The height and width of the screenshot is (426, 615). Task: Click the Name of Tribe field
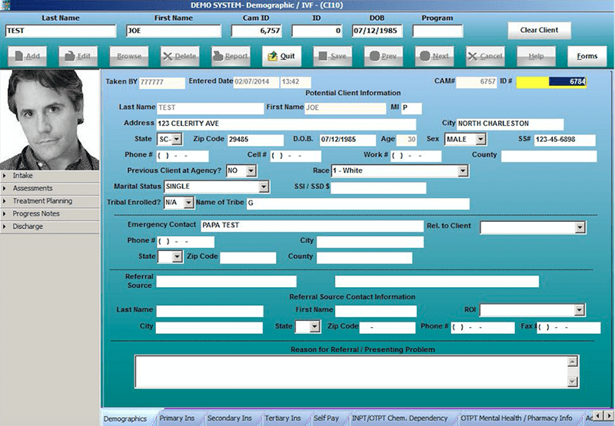(357, 203)
